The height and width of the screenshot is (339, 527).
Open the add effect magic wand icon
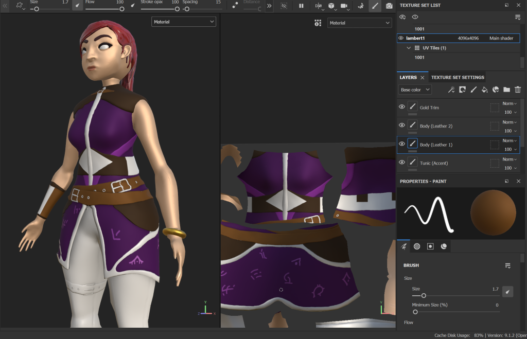(451, 90)
